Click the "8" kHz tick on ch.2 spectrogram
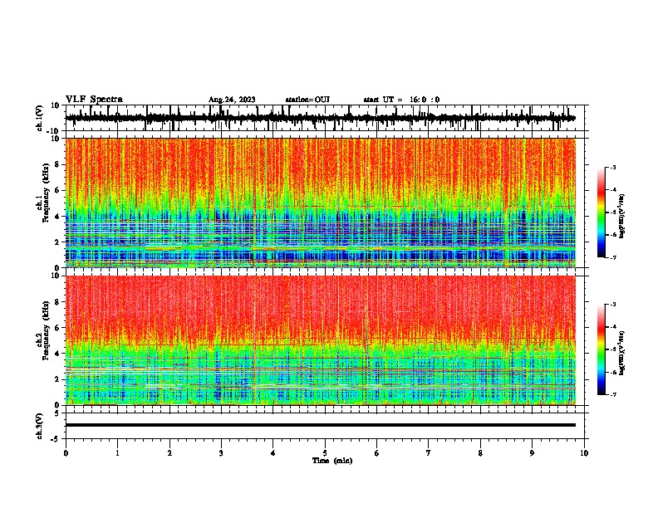Viewport: 658px width, 508px height. pos(57,302)
